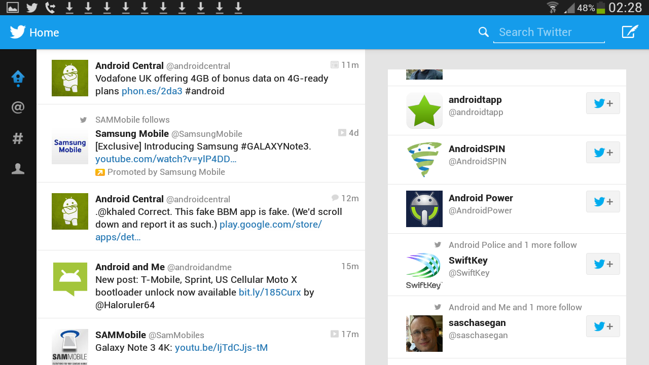Tap first download notification icon in status bar
The width and height of the screenshot is (649, 365).
(69, 8)
